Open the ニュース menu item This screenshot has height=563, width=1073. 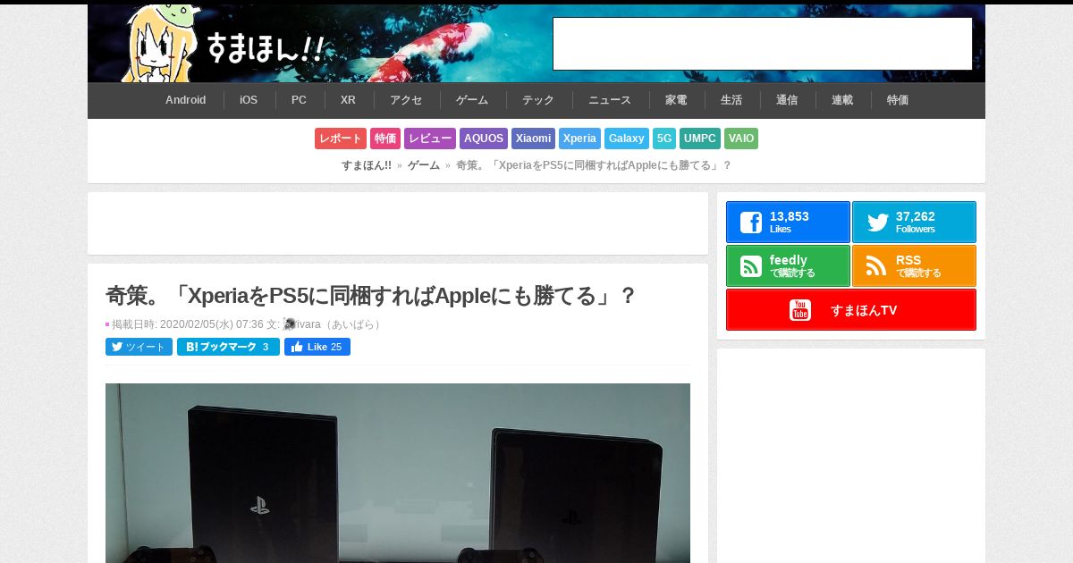[610, 100]
